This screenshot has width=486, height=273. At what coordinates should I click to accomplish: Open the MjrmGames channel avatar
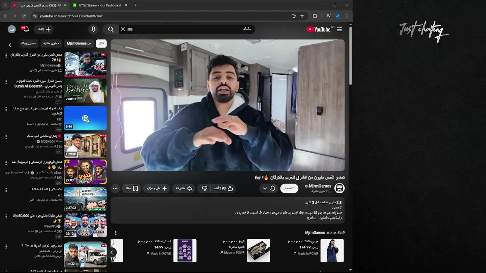click(339, 188)
